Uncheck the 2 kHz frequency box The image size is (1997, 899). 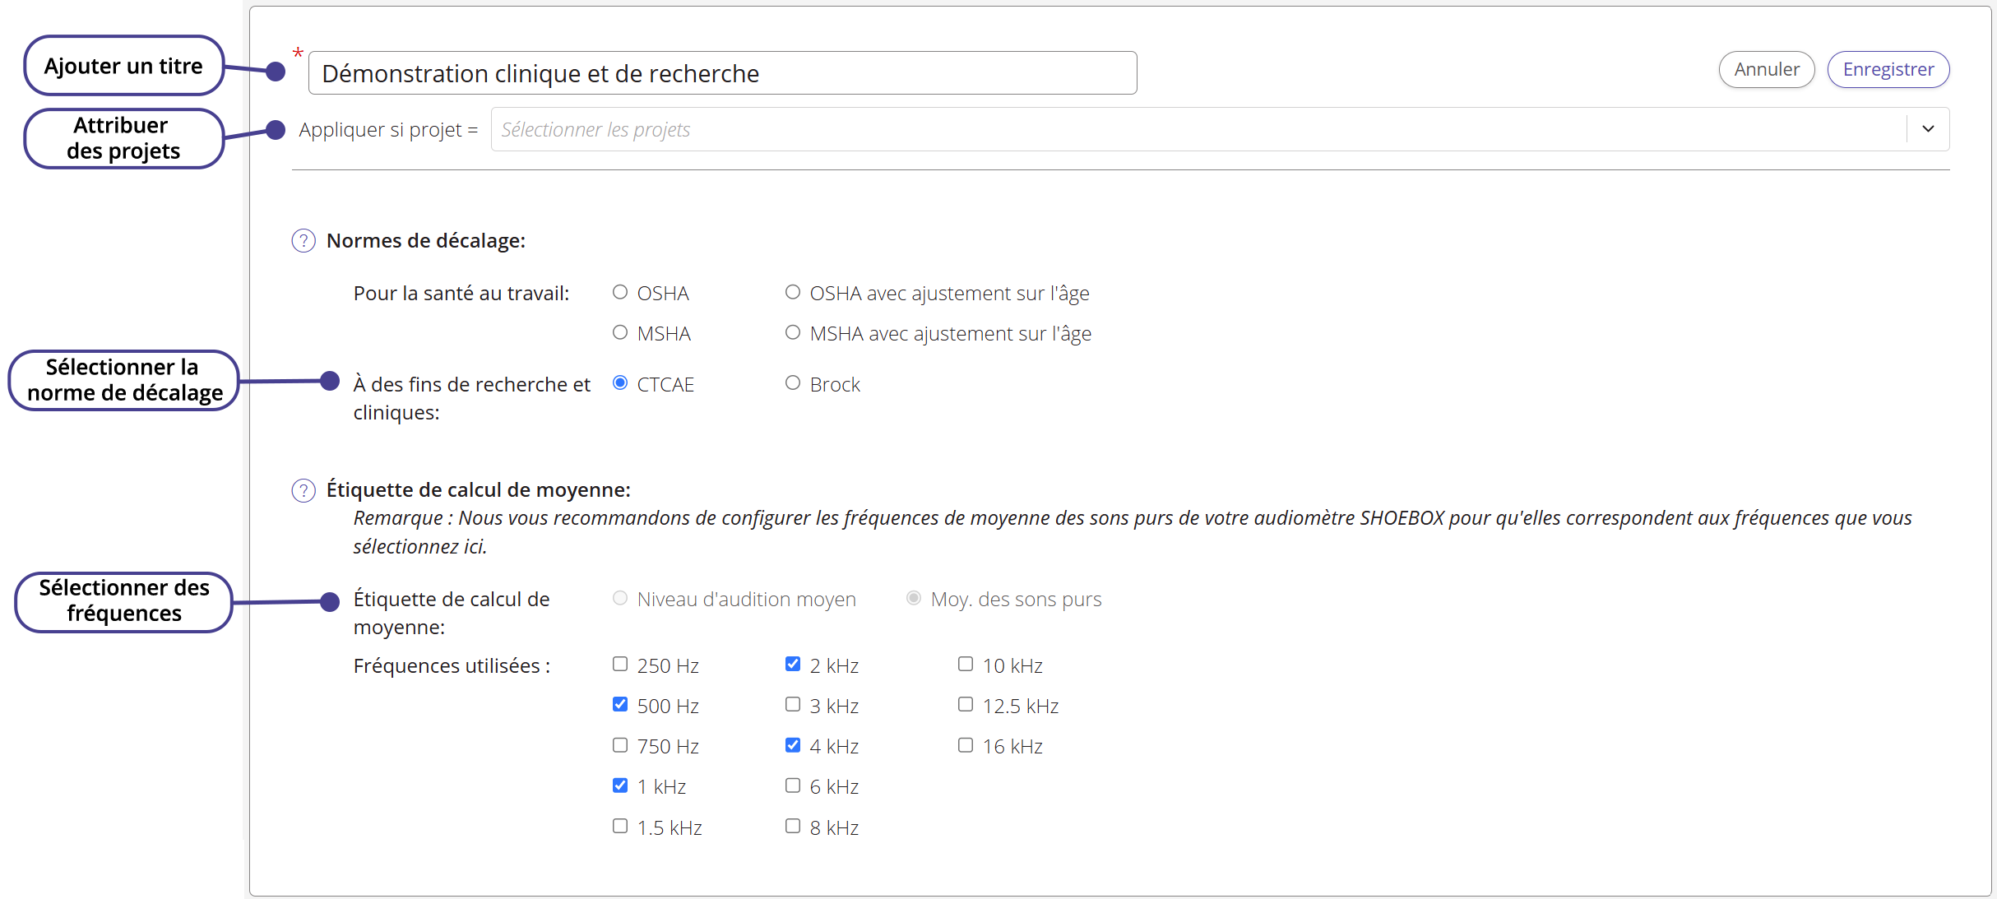click(x=793, y=664)
